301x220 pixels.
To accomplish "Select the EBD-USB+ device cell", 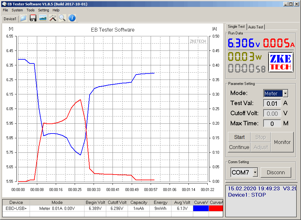I will click(x=16, y=208).
